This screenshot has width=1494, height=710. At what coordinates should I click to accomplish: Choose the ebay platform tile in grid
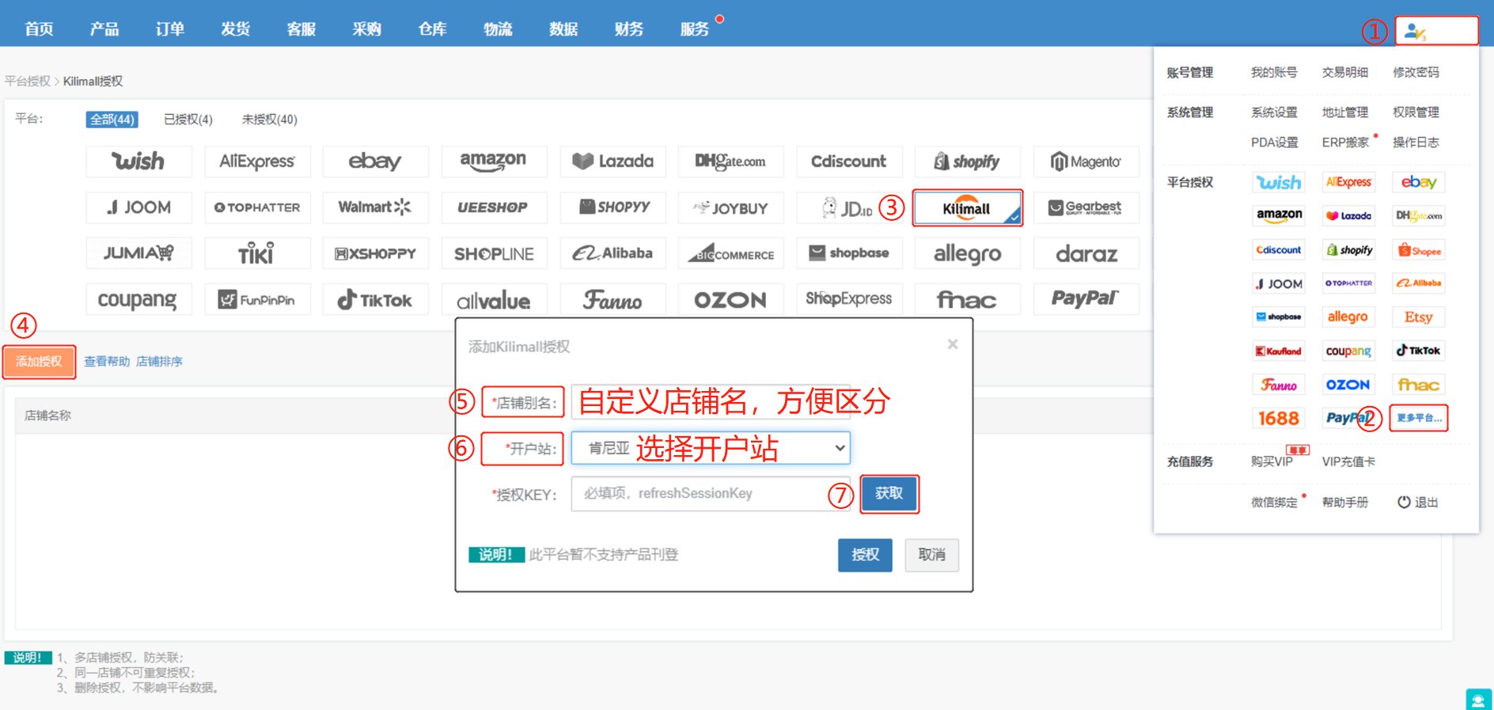(x=375, y=161)
